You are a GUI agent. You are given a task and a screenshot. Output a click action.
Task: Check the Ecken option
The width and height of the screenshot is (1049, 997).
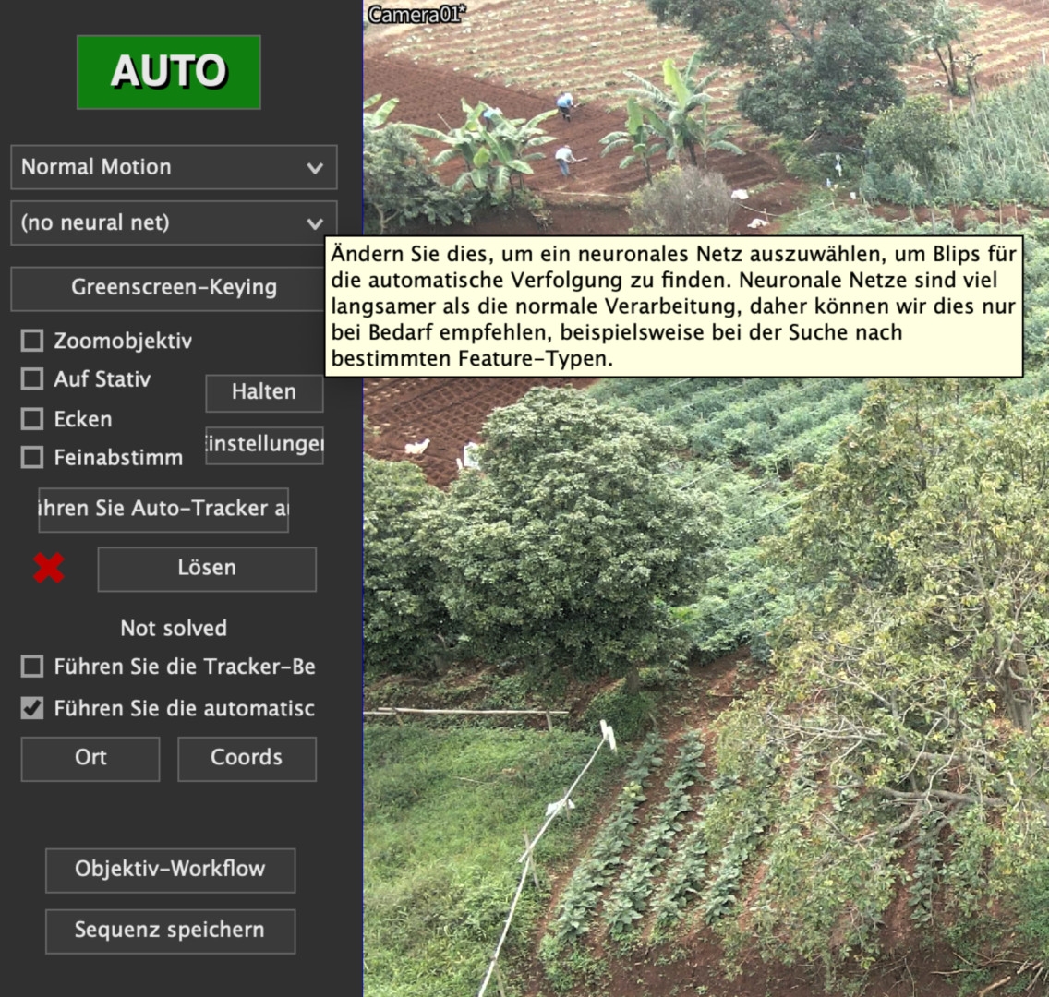(32, 419)
